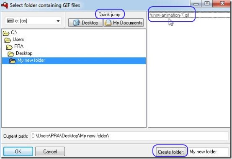Select the PRA folder

pos(19,46)
